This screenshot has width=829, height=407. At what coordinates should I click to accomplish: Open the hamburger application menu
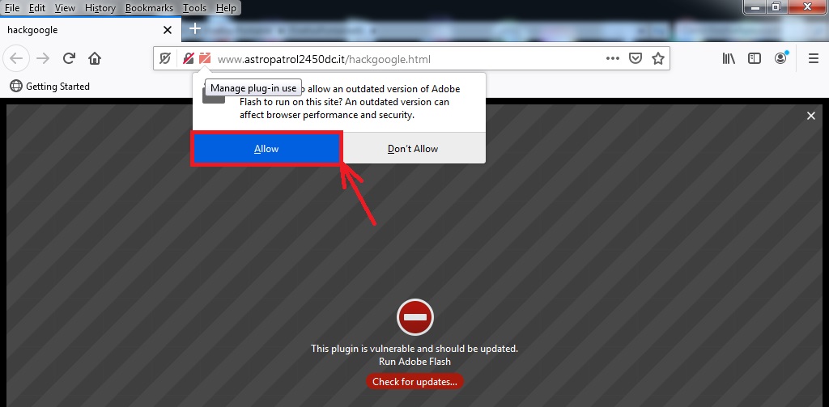[814, 59]
